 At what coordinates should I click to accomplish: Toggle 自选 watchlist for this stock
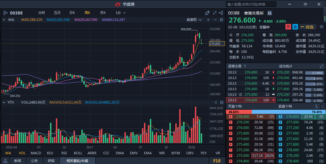308,27
